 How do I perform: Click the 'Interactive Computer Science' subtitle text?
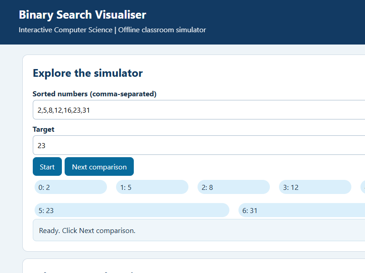pyautogui.click(x=66, y=30)
